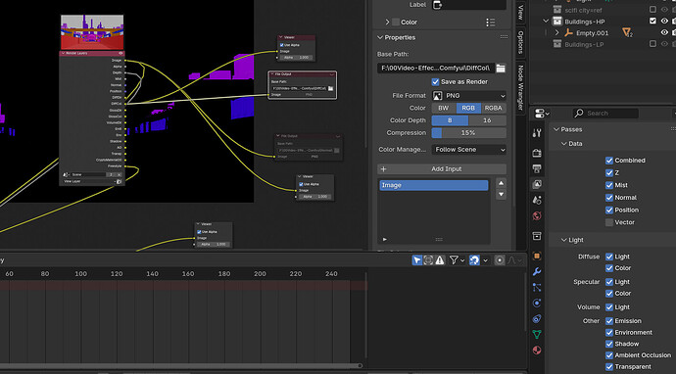Open the World properties tab
Viewport: 676px width, 374px height.
point(537,215)
